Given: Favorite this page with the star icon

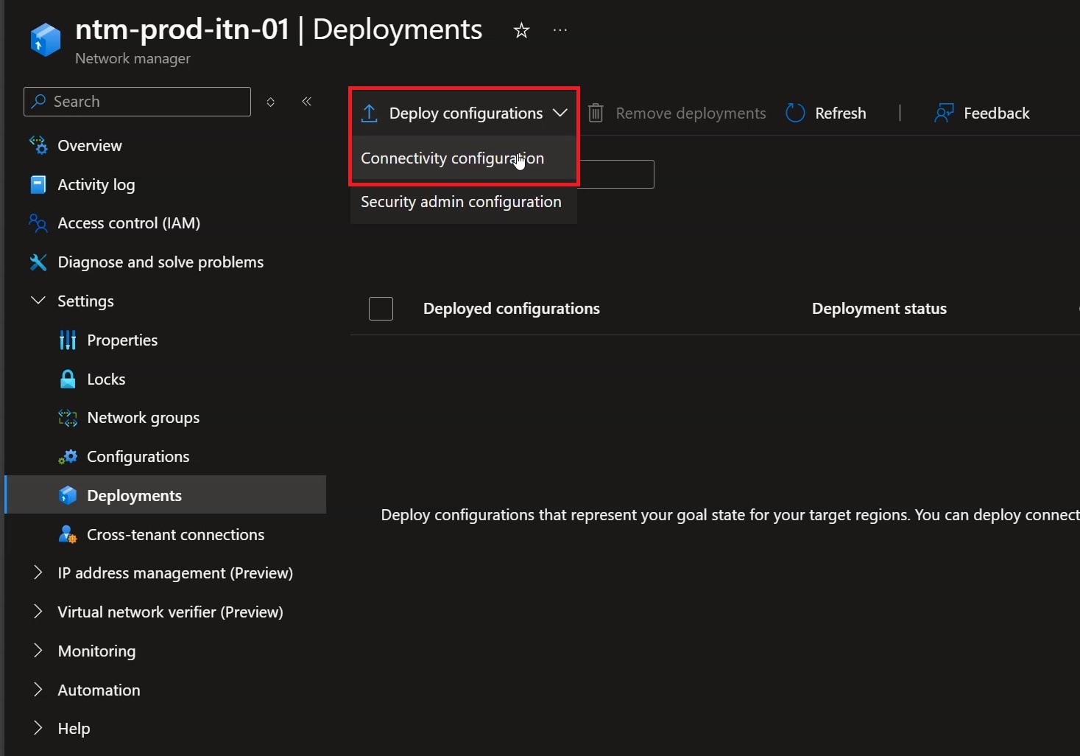Looking at the screenshot, I should (521, 30).
